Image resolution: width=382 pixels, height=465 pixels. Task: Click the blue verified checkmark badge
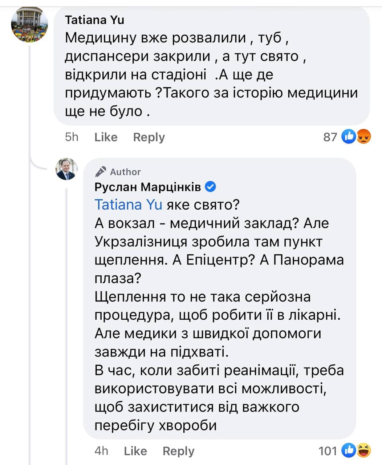pyautogui.click(x=211, y=187)
